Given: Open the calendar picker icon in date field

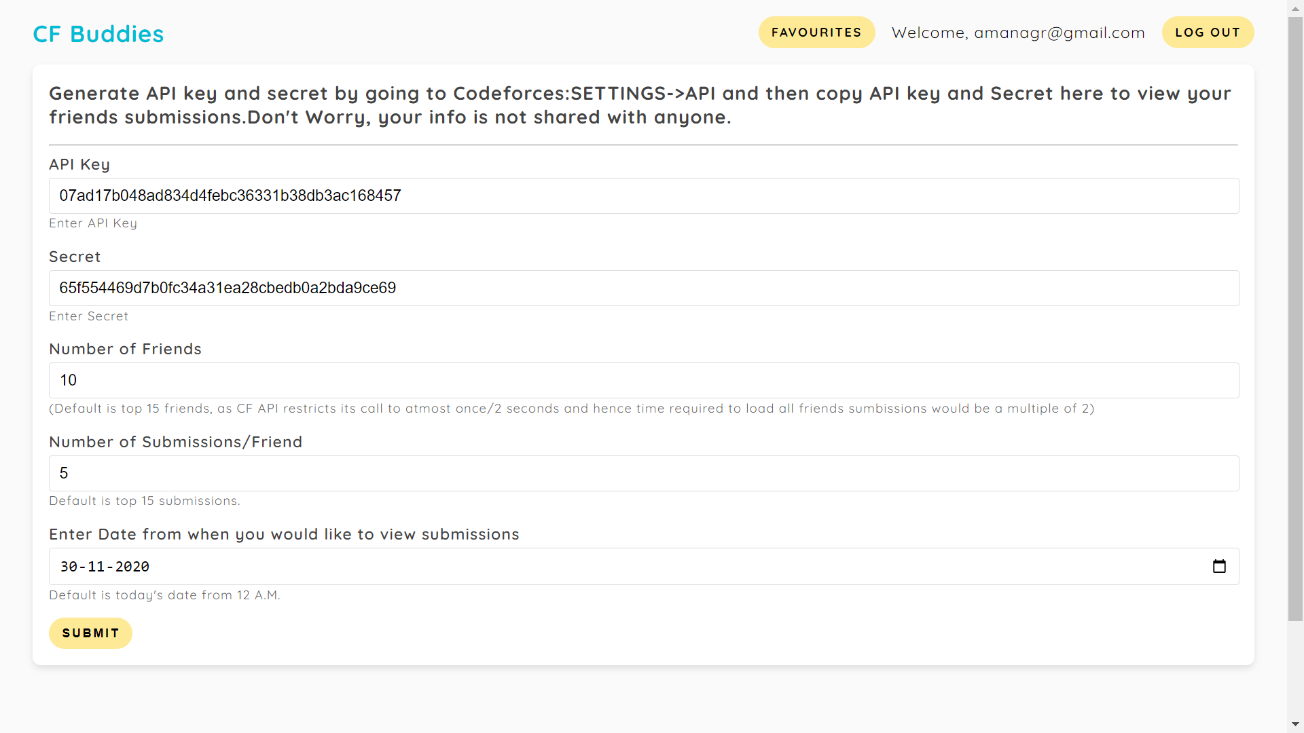Looking at the screenshot, I should coord(1219,566).
